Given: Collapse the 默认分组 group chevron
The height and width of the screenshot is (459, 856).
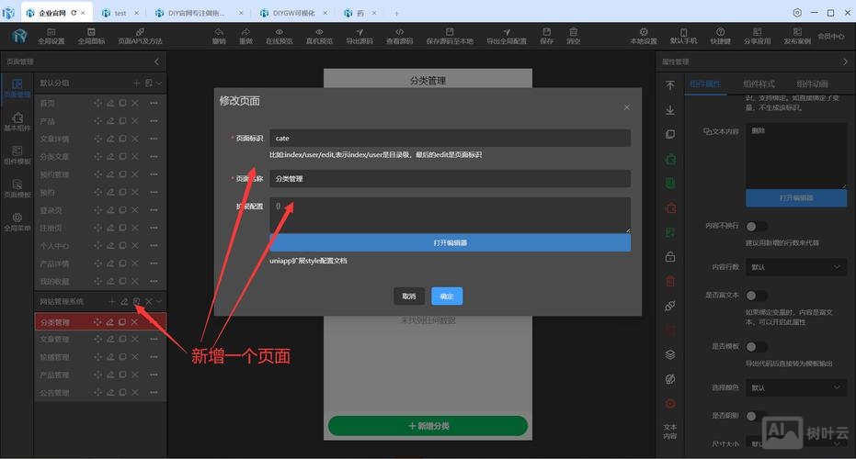Looking at the screenshot, I should [x=159, y=84].
